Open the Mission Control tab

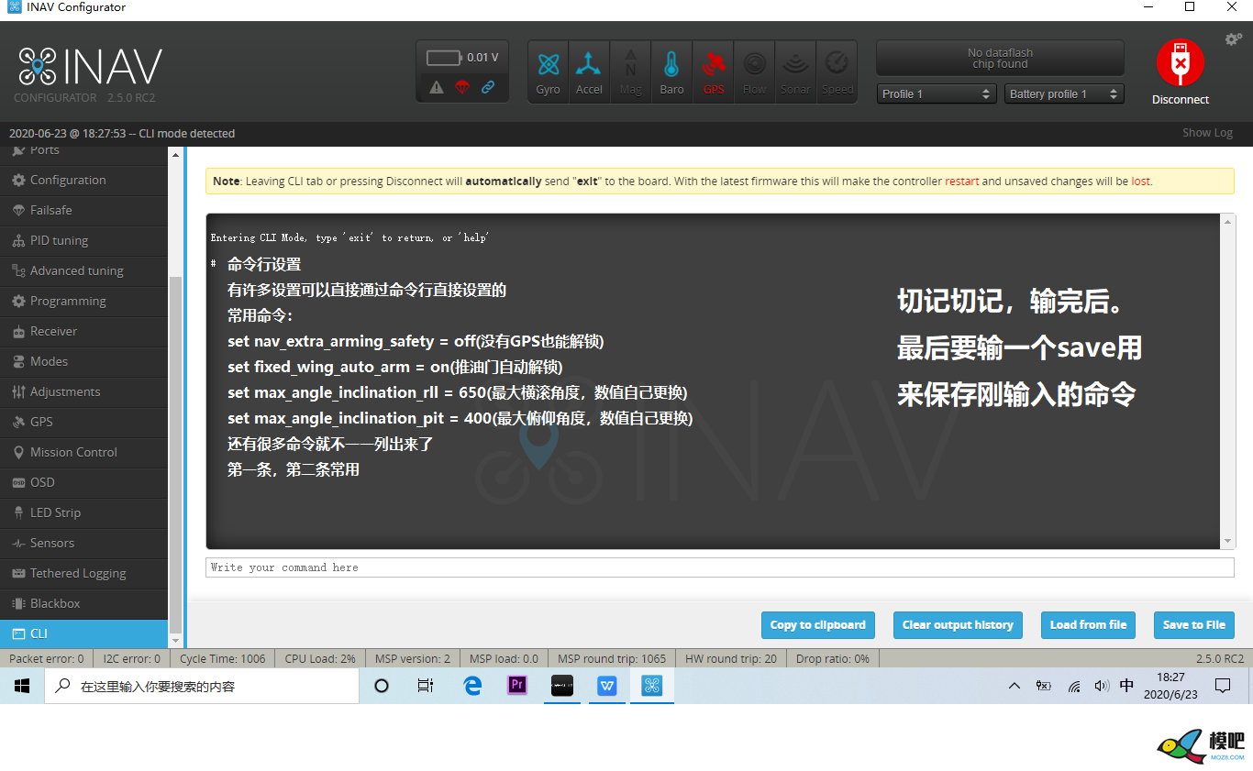tap(84, 452)
